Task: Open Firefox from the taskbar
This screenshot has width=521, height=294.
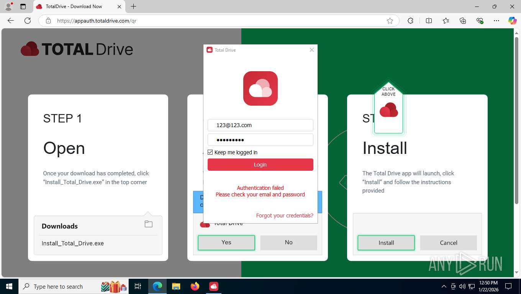Action: click(x=195, y=286)
